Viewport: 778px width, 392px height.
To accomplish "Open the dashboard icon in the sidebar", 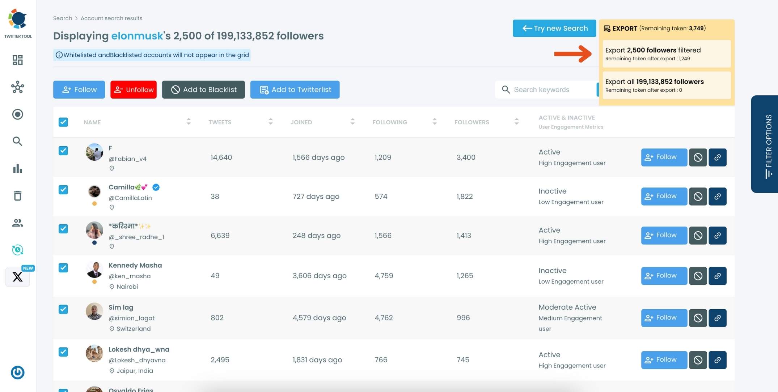I will point(17,60).
